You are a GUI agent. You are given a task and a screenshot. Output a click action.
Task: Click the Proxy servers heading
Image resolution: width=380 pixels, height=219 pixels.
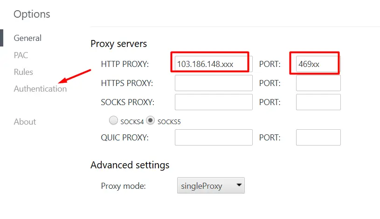click(x=118, y=44)
